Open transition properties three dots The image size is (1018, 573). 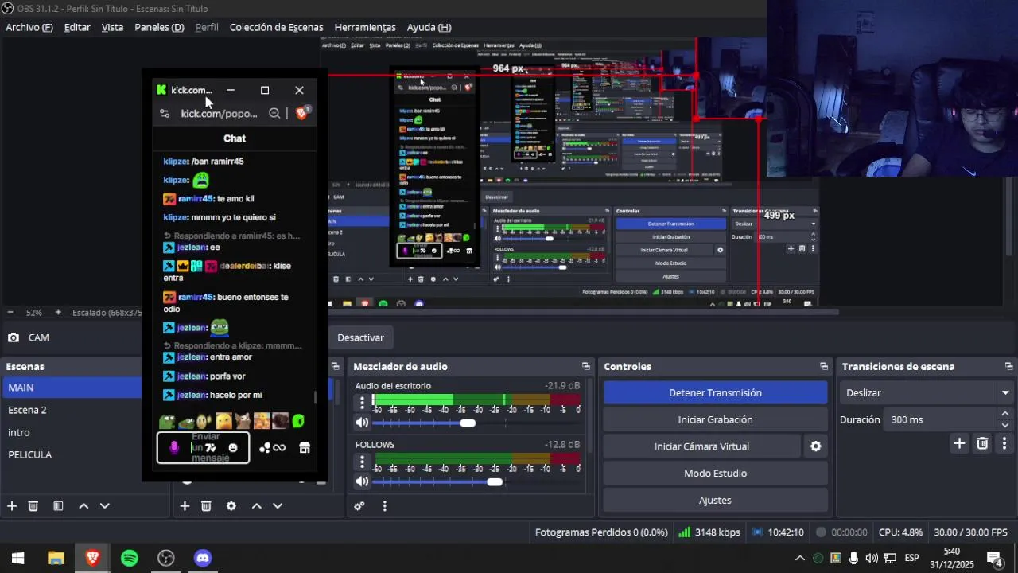1004,443
